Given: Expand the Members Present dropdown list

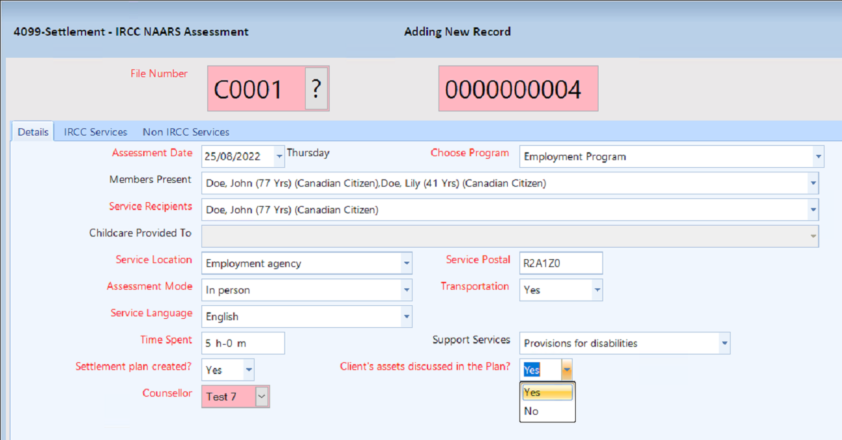Looking at the screenshot, I should click(x=813, y=183).
